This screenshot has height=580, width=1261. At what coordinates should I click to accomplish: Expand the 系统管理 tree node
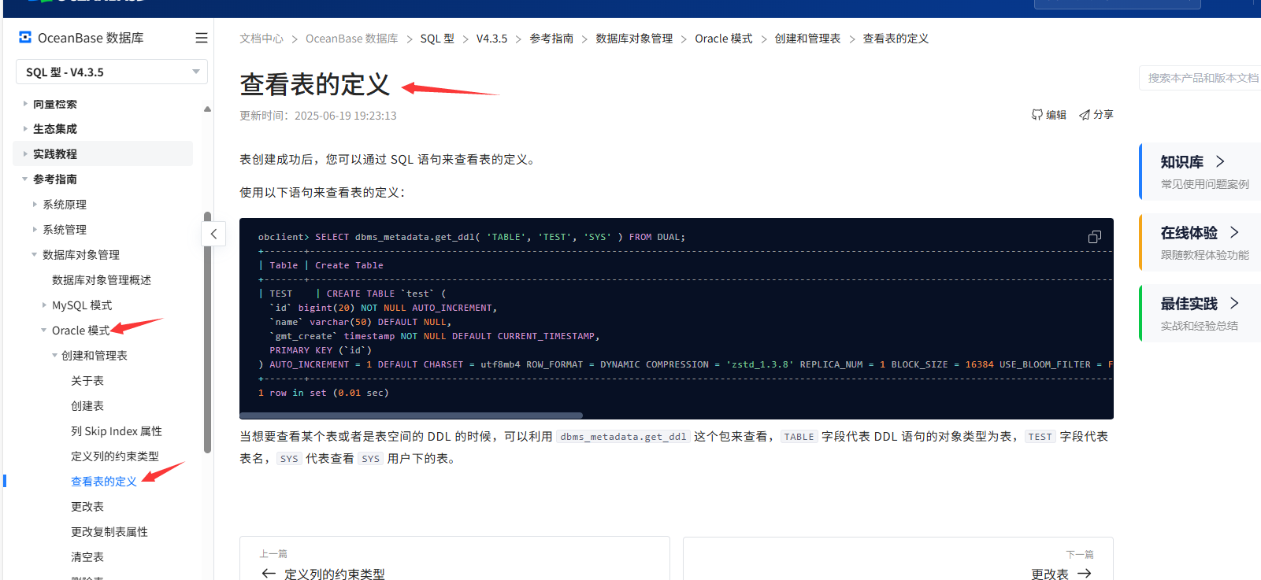point(35,230)
